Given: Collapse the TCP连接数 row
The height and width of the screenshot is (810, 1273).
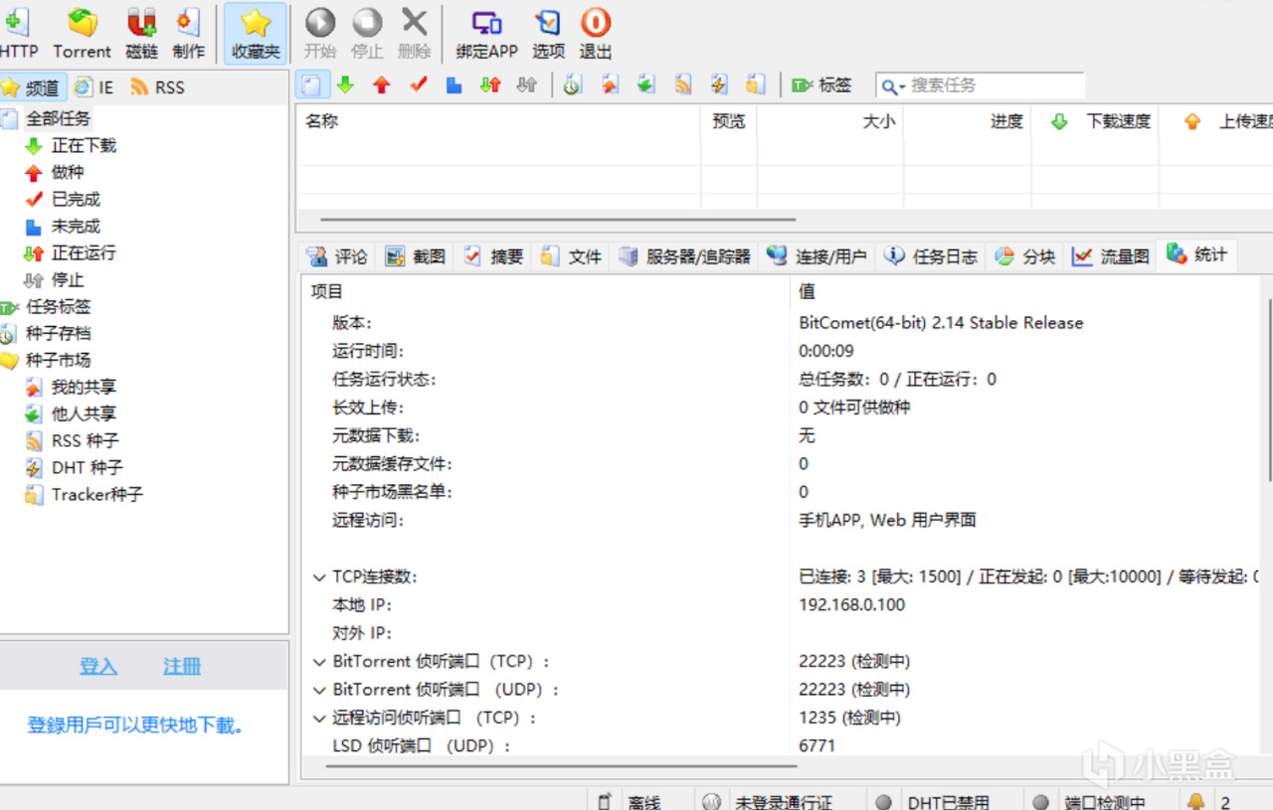Looking at the screenshot, I should click(319, 577).
